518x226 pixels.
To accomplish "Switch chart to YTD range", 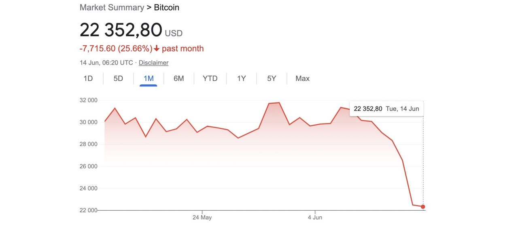I will [210, 78].
